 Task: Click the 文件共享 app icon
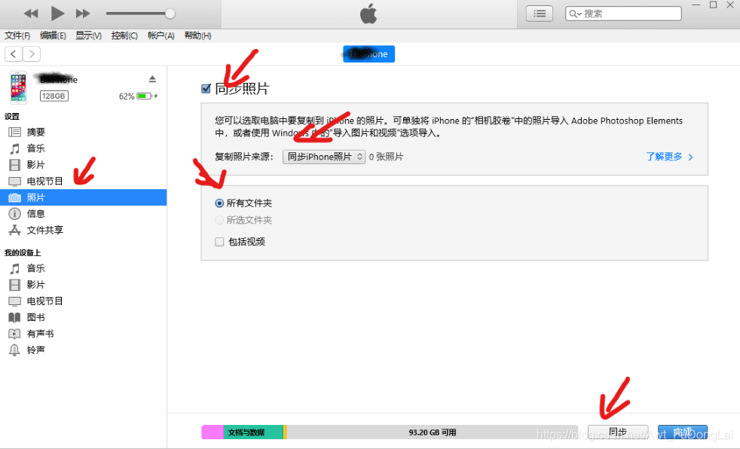(x=14, y=231)
